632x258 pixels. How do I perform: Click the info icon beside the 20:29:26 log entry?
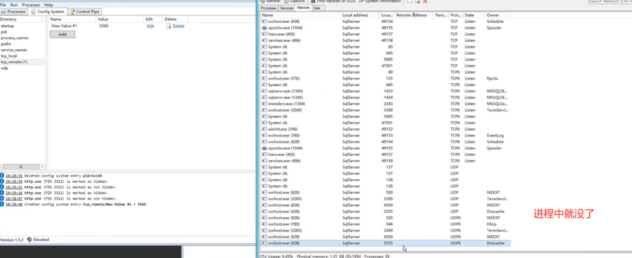(2, 193)
